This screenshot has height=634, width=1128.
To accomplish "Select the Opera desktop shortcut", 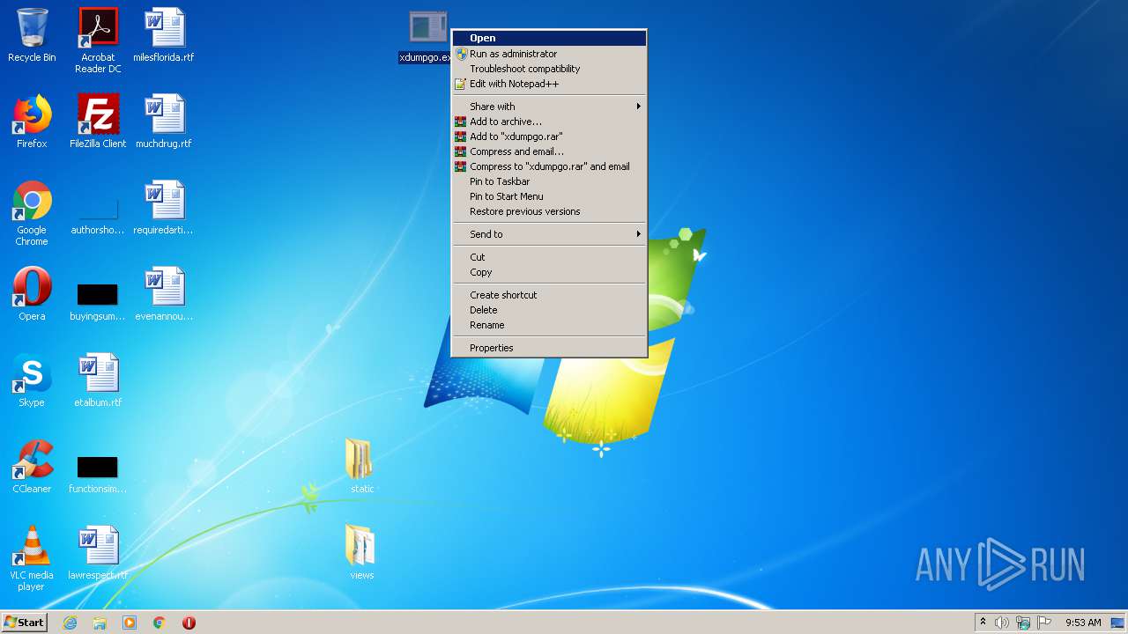I will point(32,287).
